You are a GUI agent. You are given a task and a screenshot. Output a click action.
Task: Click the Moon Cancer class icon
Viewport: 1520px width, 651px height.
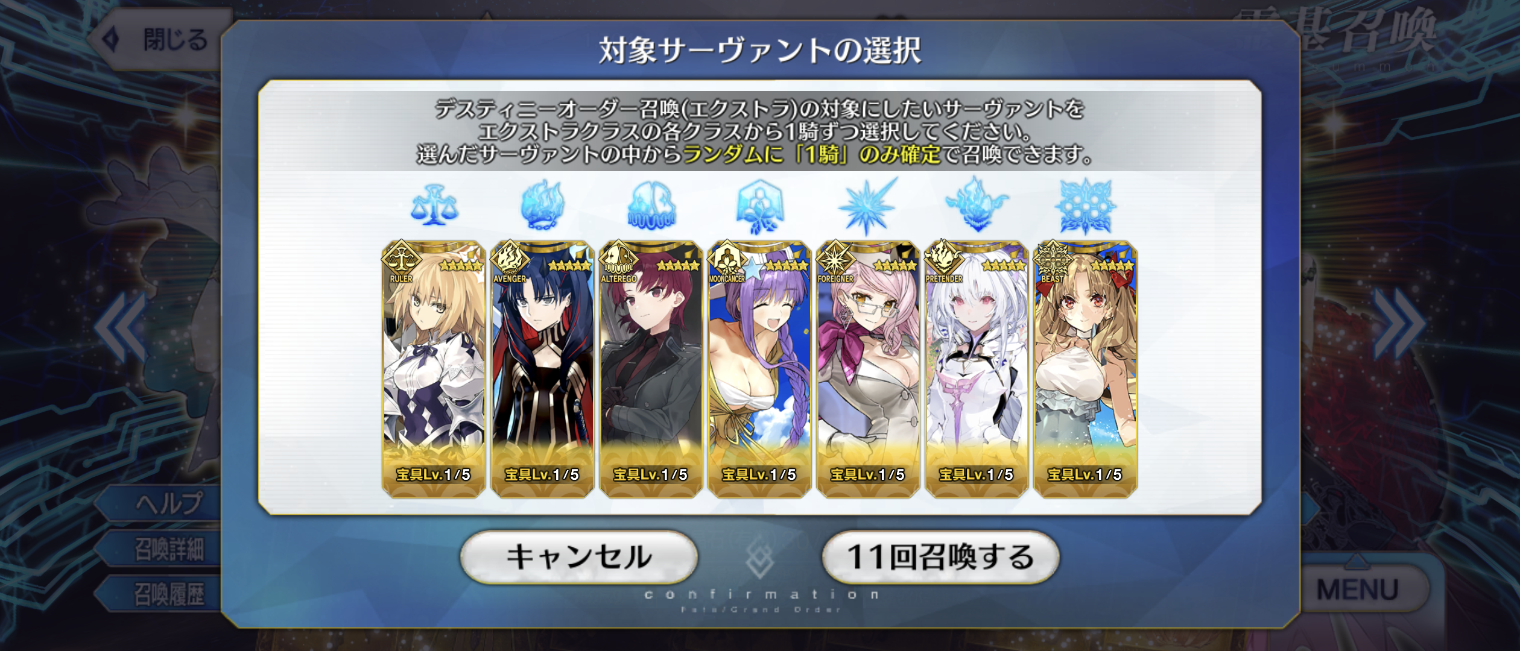[x=759, y=206]
